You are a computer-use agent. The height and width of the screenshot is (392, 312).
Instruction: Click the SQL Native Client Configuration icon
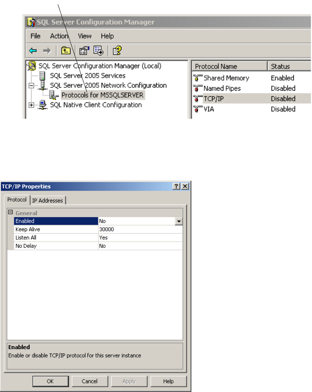tap(43, 105)
